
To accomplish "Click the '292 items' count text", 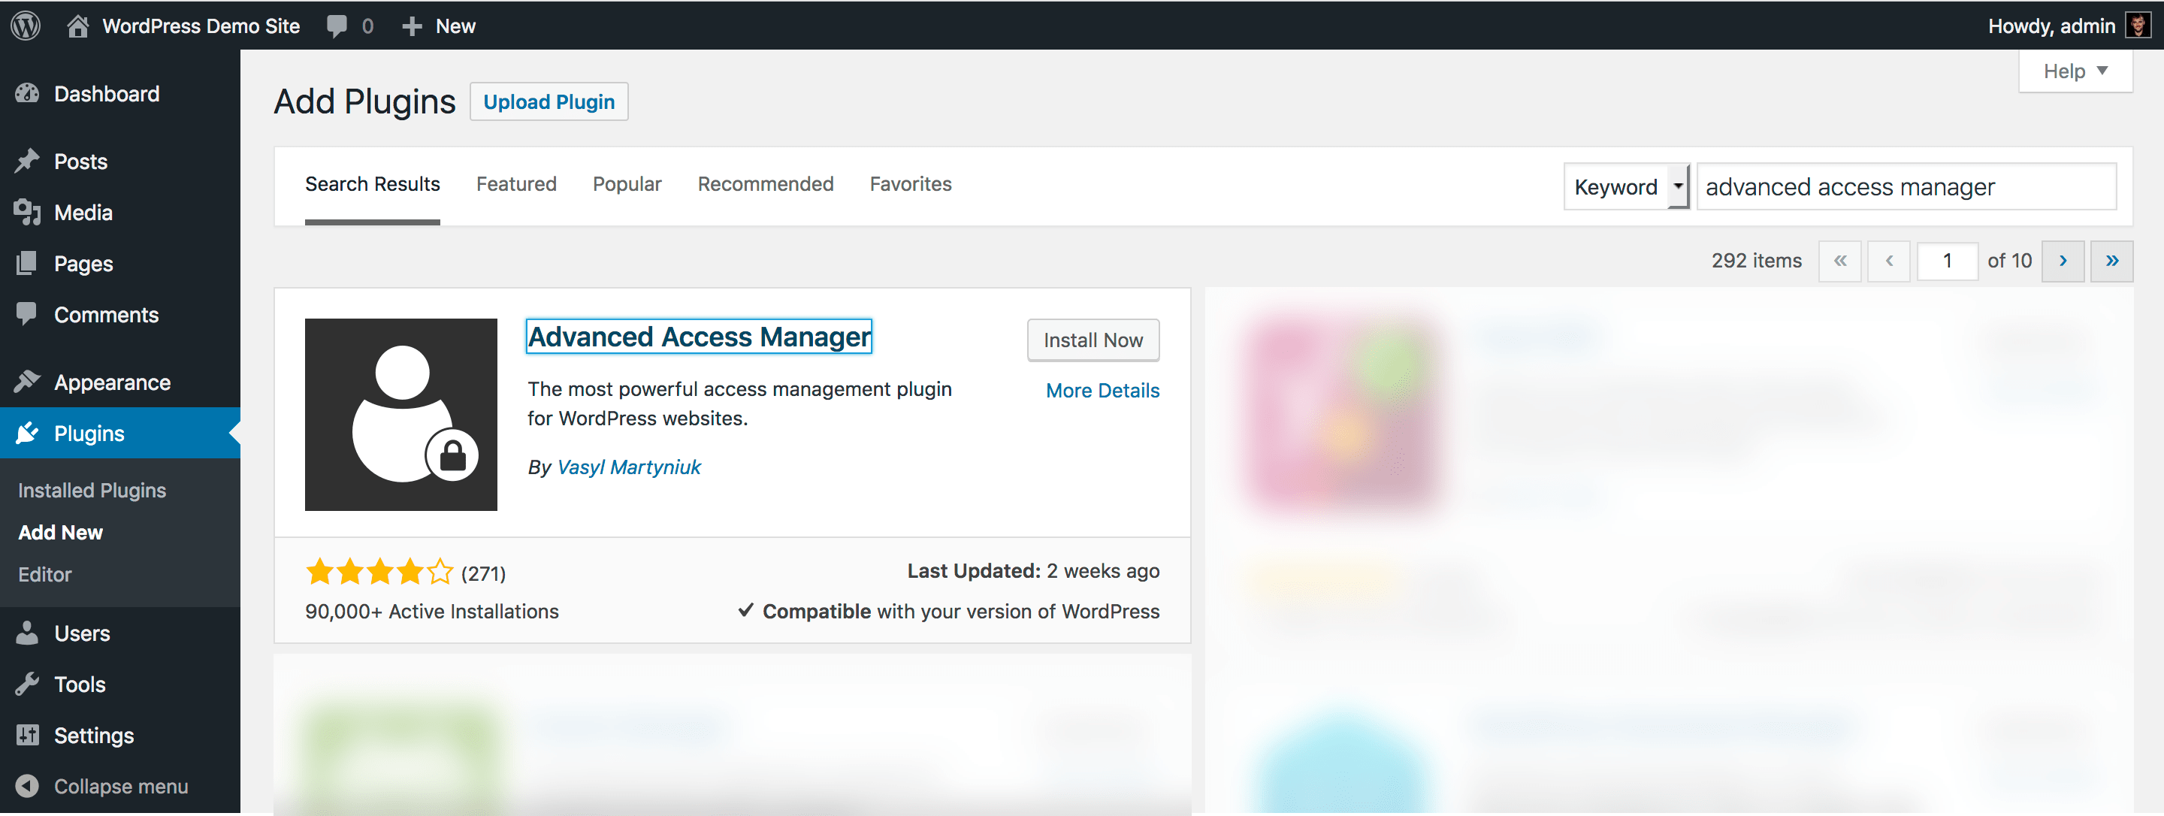I will pos(1757,261).
